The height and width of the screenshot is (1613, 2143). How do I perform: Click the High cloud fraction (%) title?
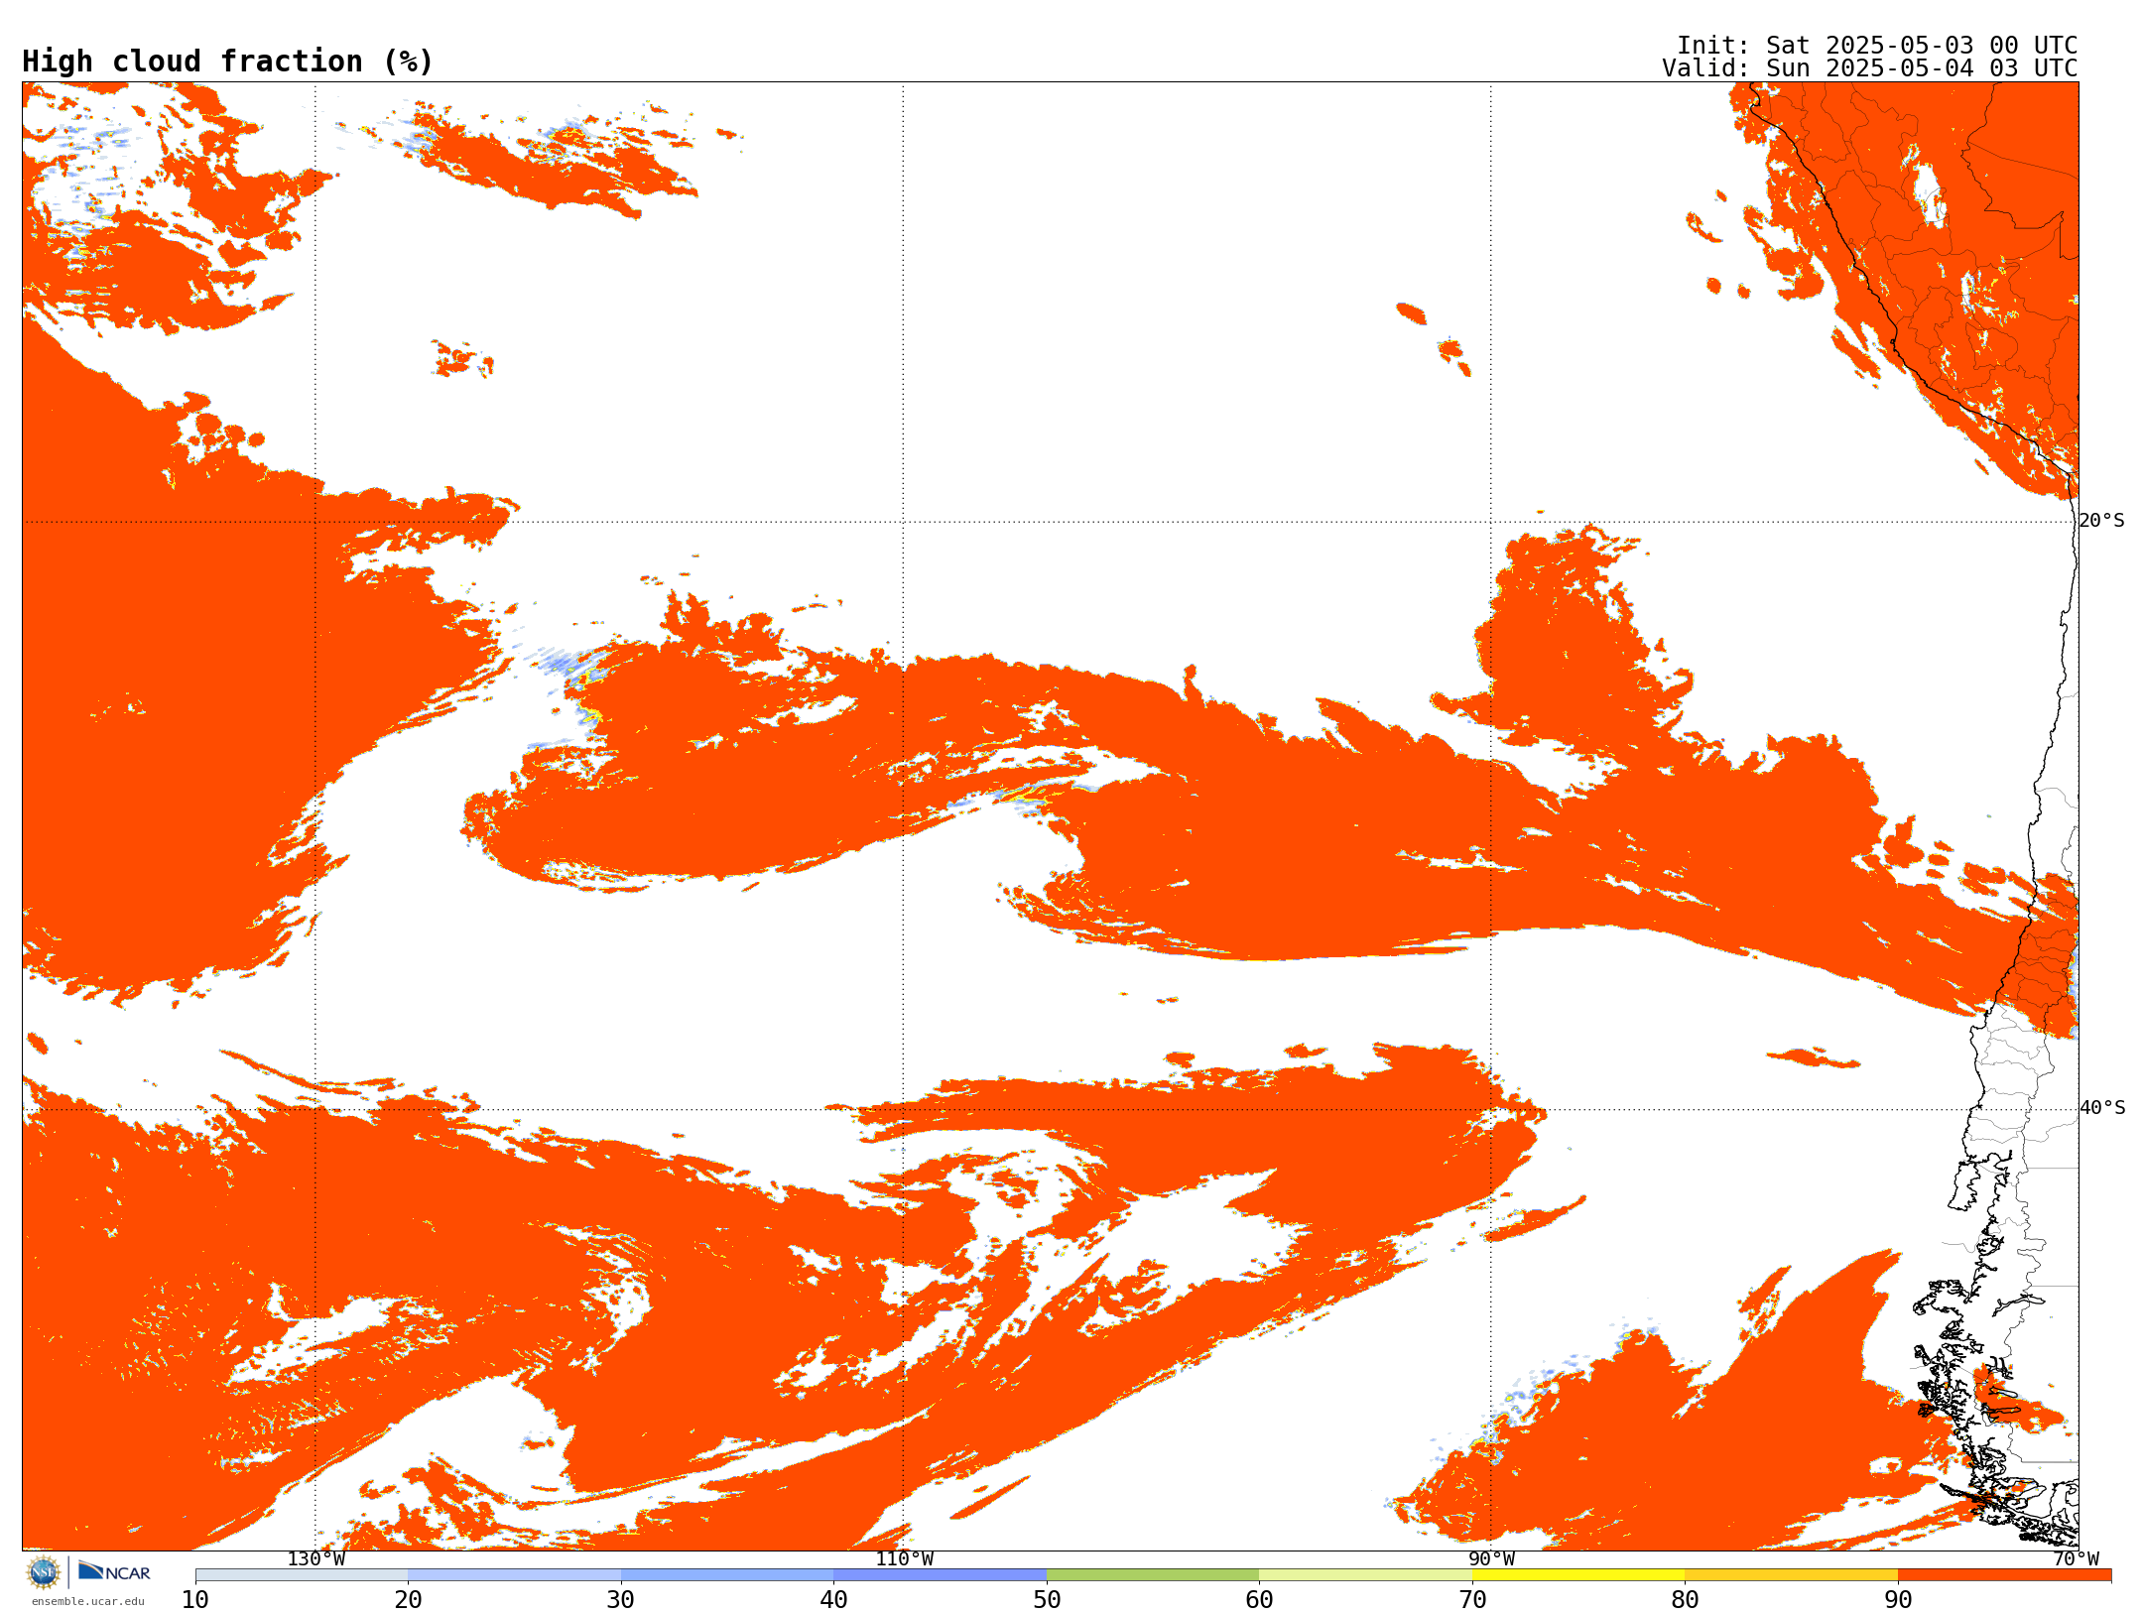[228, 62]
